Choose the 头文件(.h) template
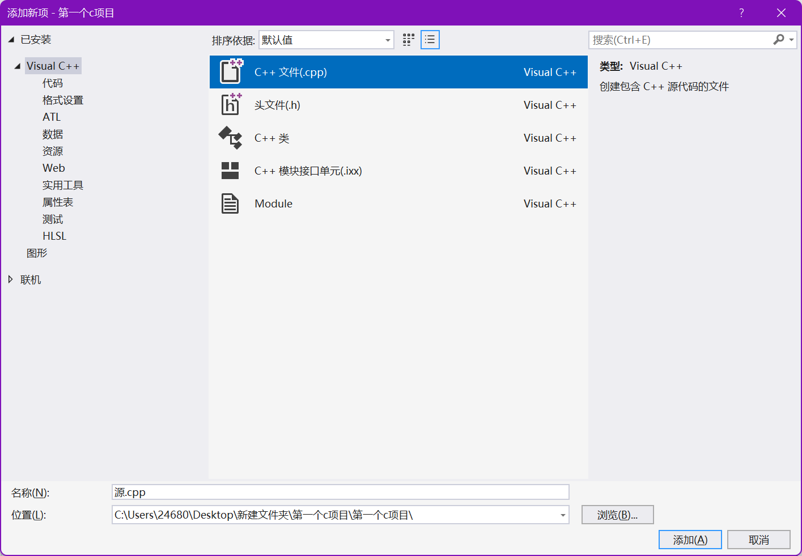The height and width of the screenshot is (556, 802). [x=398, y=105]
